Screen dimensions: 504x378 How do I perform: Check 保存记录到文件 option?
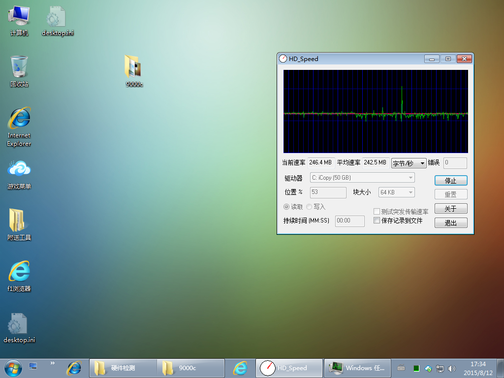(x=377, y=220)
